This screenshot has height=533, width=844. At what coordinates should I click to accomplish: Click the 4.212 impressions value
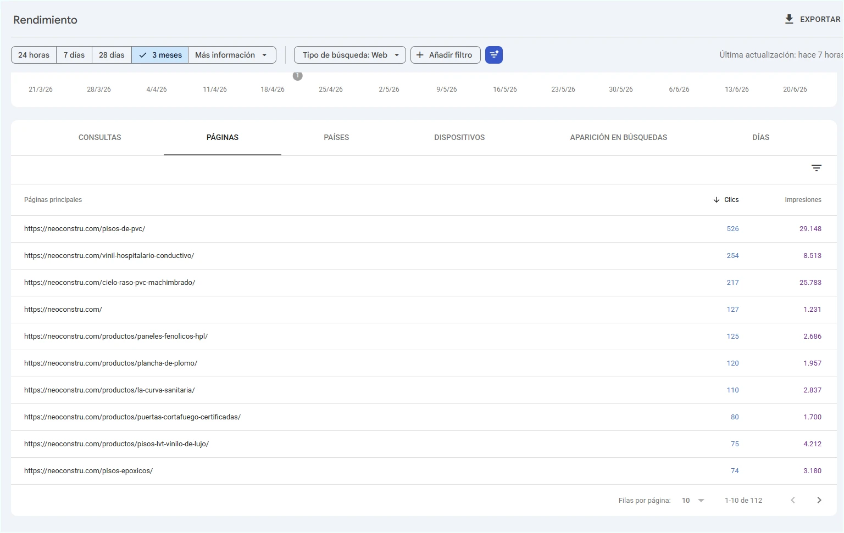(813, 444)
